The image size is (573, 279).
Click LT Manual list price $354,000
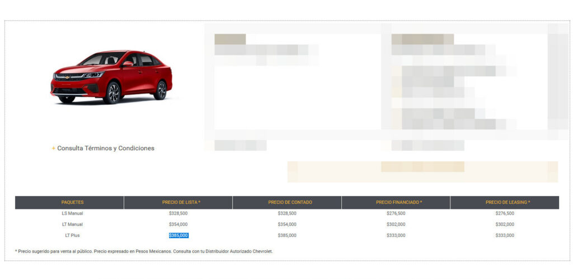pos(179,224)
